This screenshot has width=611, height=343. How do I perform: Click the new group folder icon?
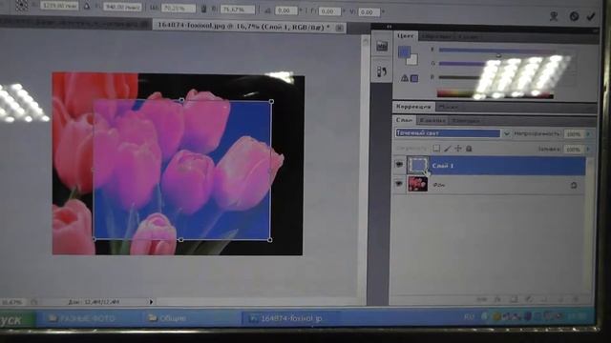544,299
